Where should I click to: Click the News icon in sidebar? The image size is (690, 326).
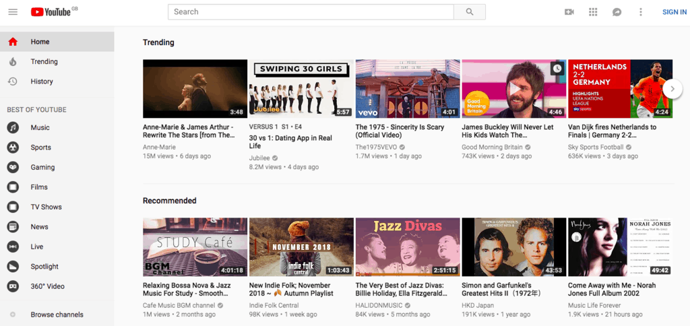pyautogui.click(x=13, y=226)
